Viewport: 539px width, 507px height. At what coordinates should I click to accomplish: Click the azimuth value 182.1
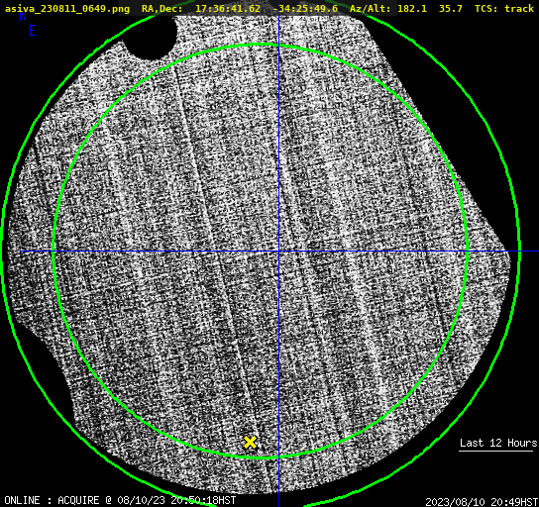coord(412,8)
